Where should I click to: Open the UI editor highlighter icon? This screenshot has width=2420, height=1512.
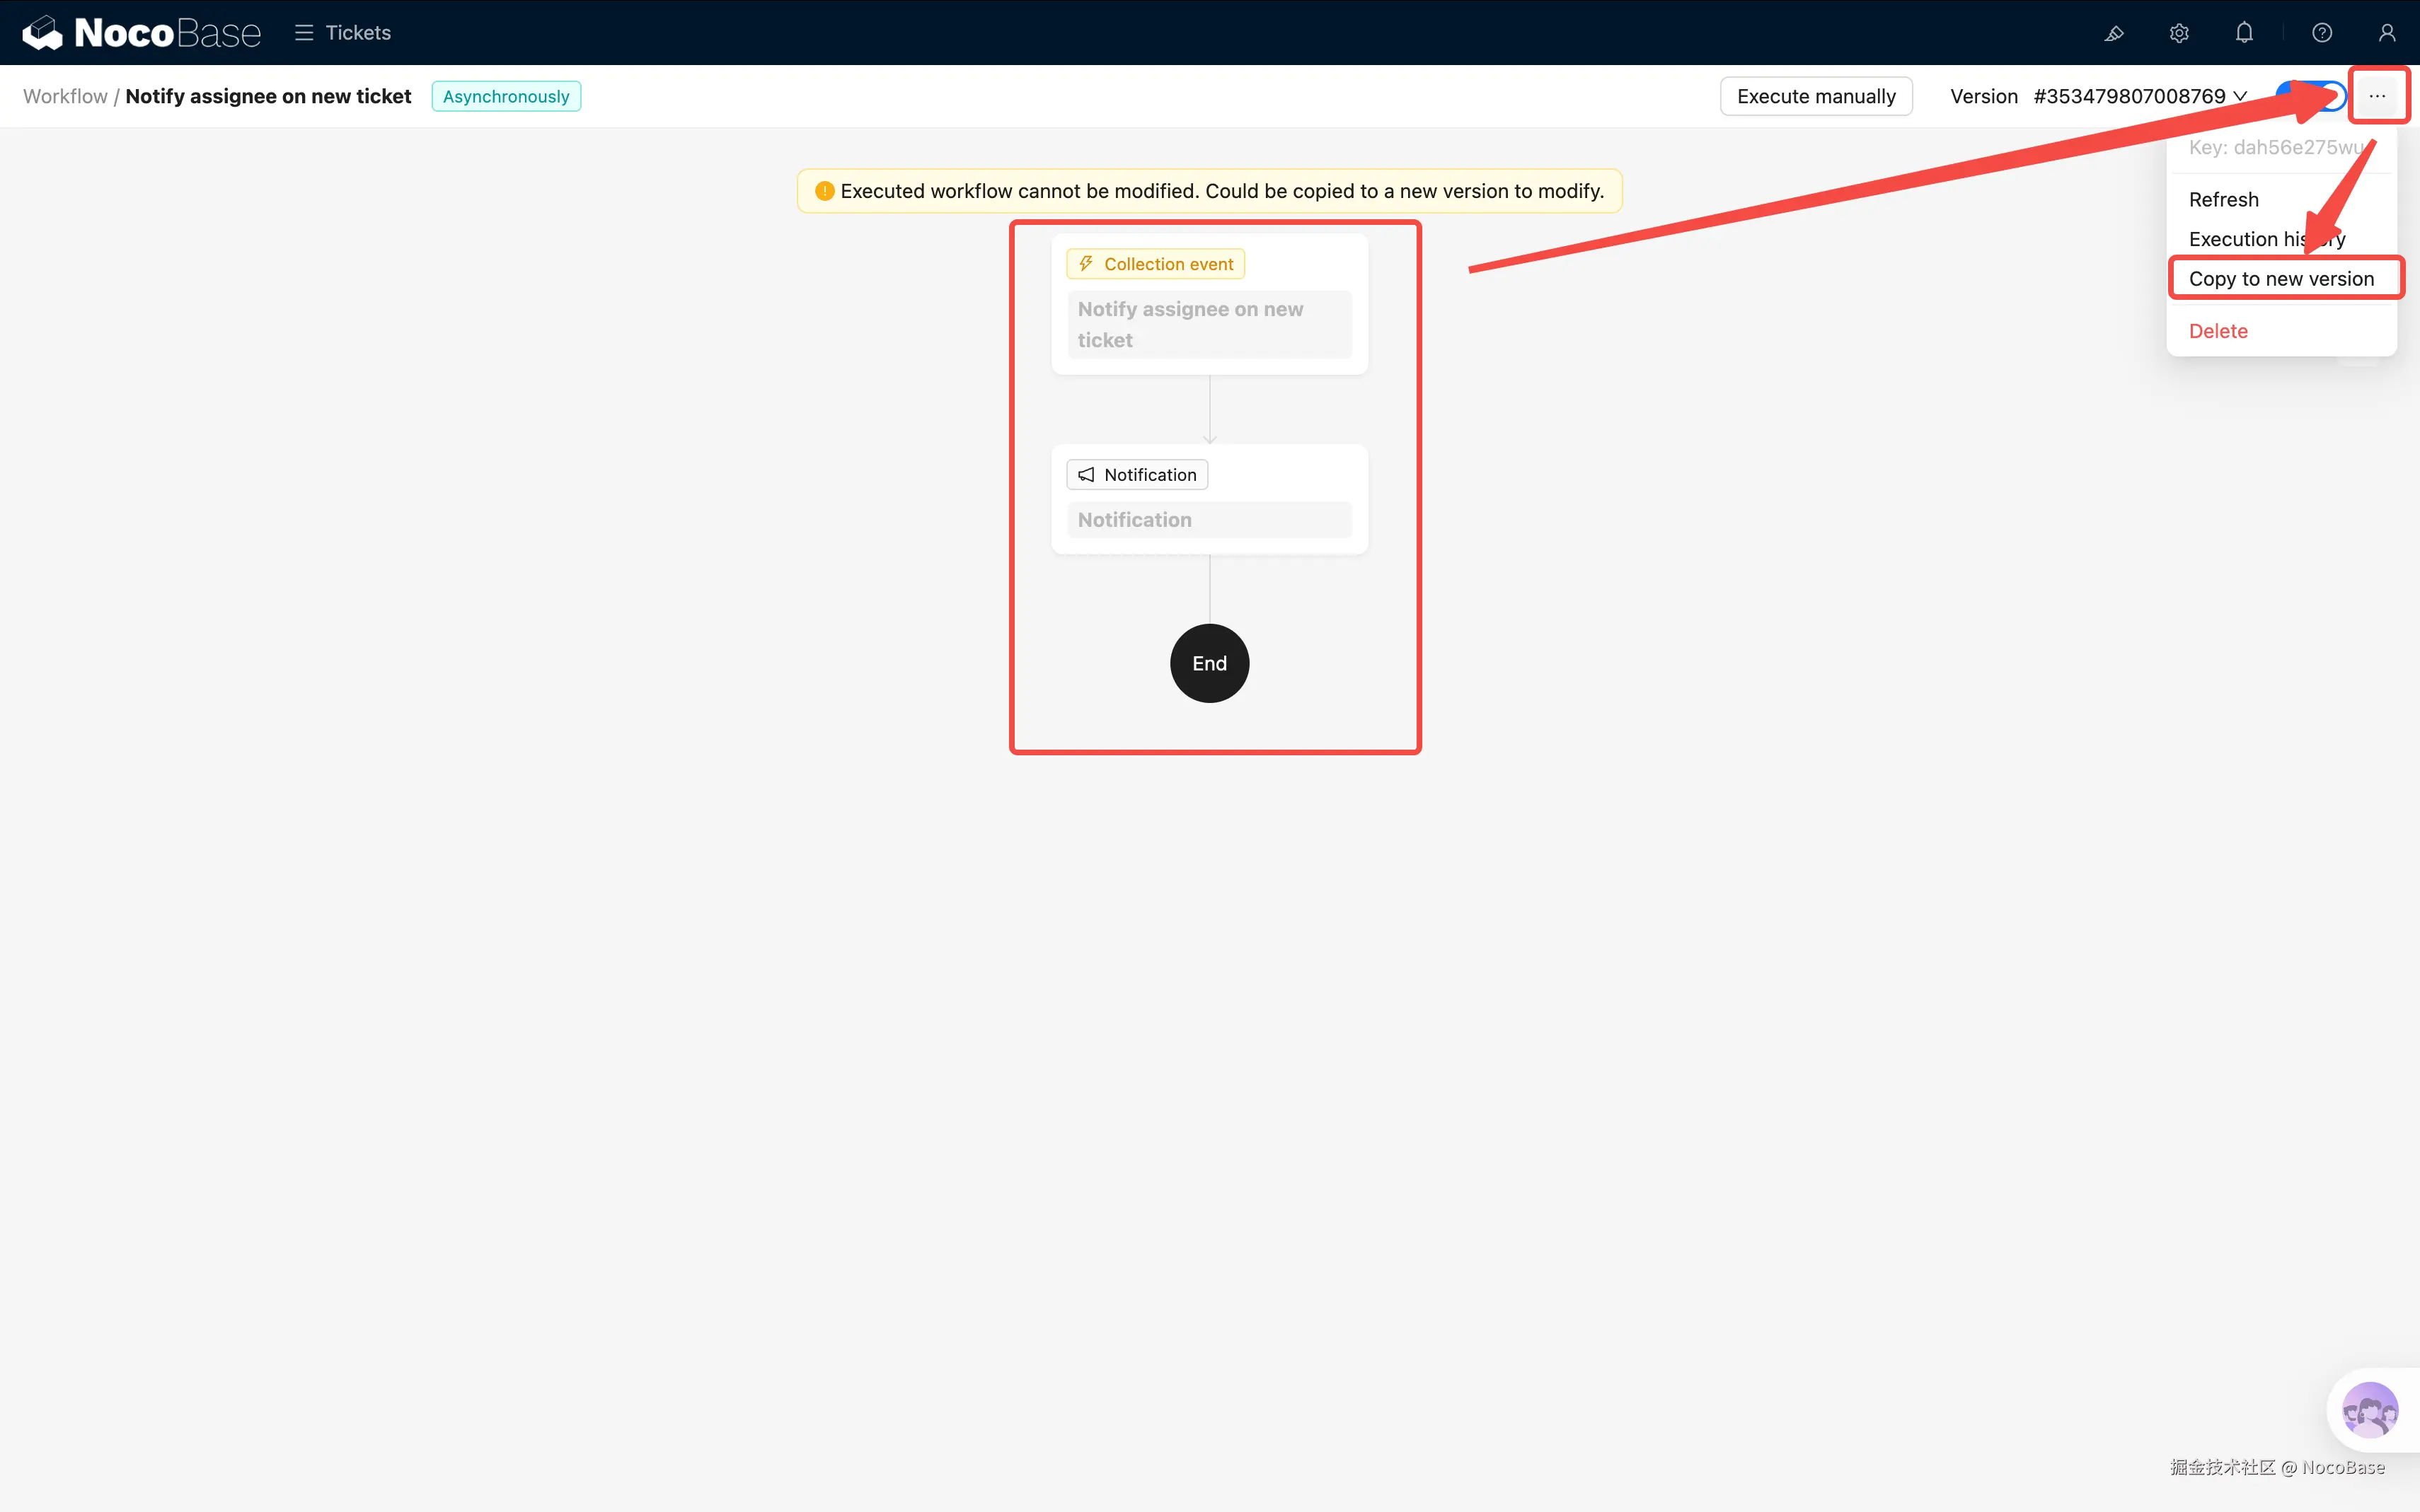click(x=2114, y=33)
